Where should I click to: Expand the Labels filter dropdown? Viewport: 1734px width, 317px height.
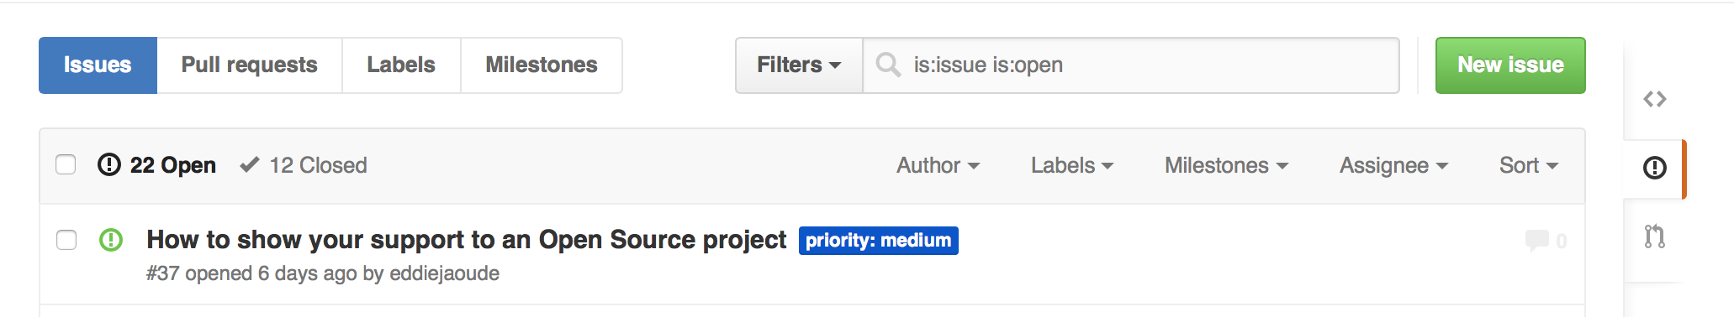pyautogui.click(x=1072, y=165)
